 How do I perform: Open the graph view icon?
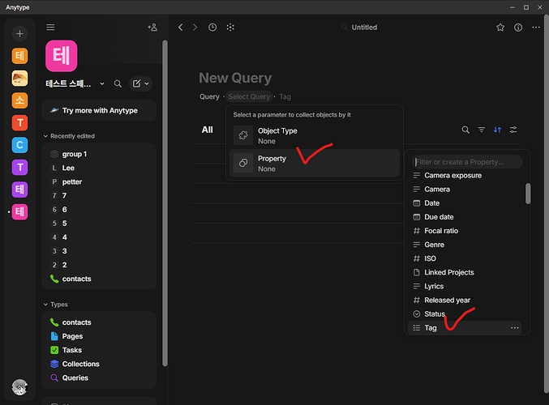[230, 28]
